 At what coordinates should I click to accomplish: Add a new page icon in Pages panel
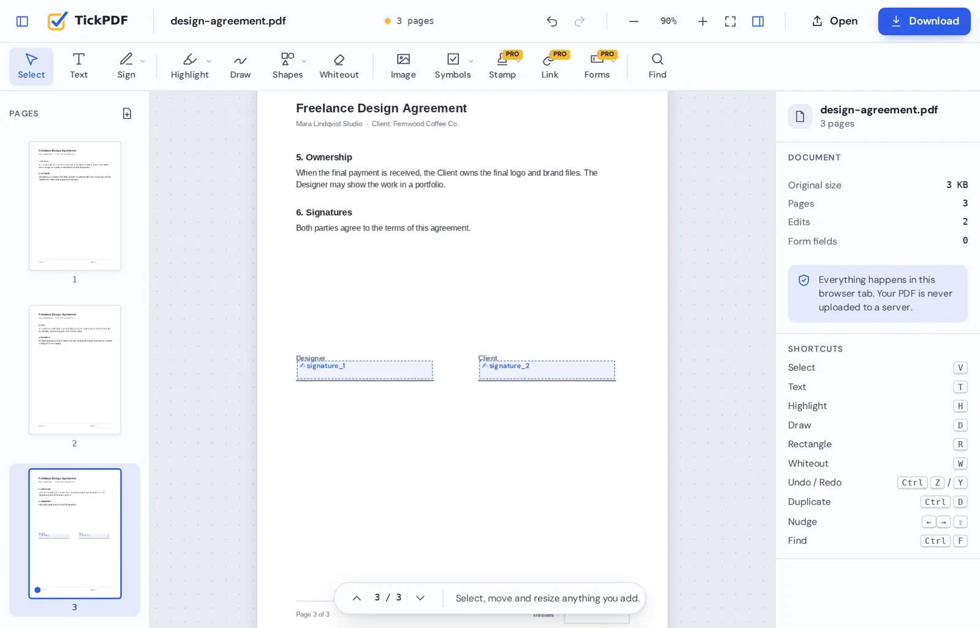click(127, 113)
